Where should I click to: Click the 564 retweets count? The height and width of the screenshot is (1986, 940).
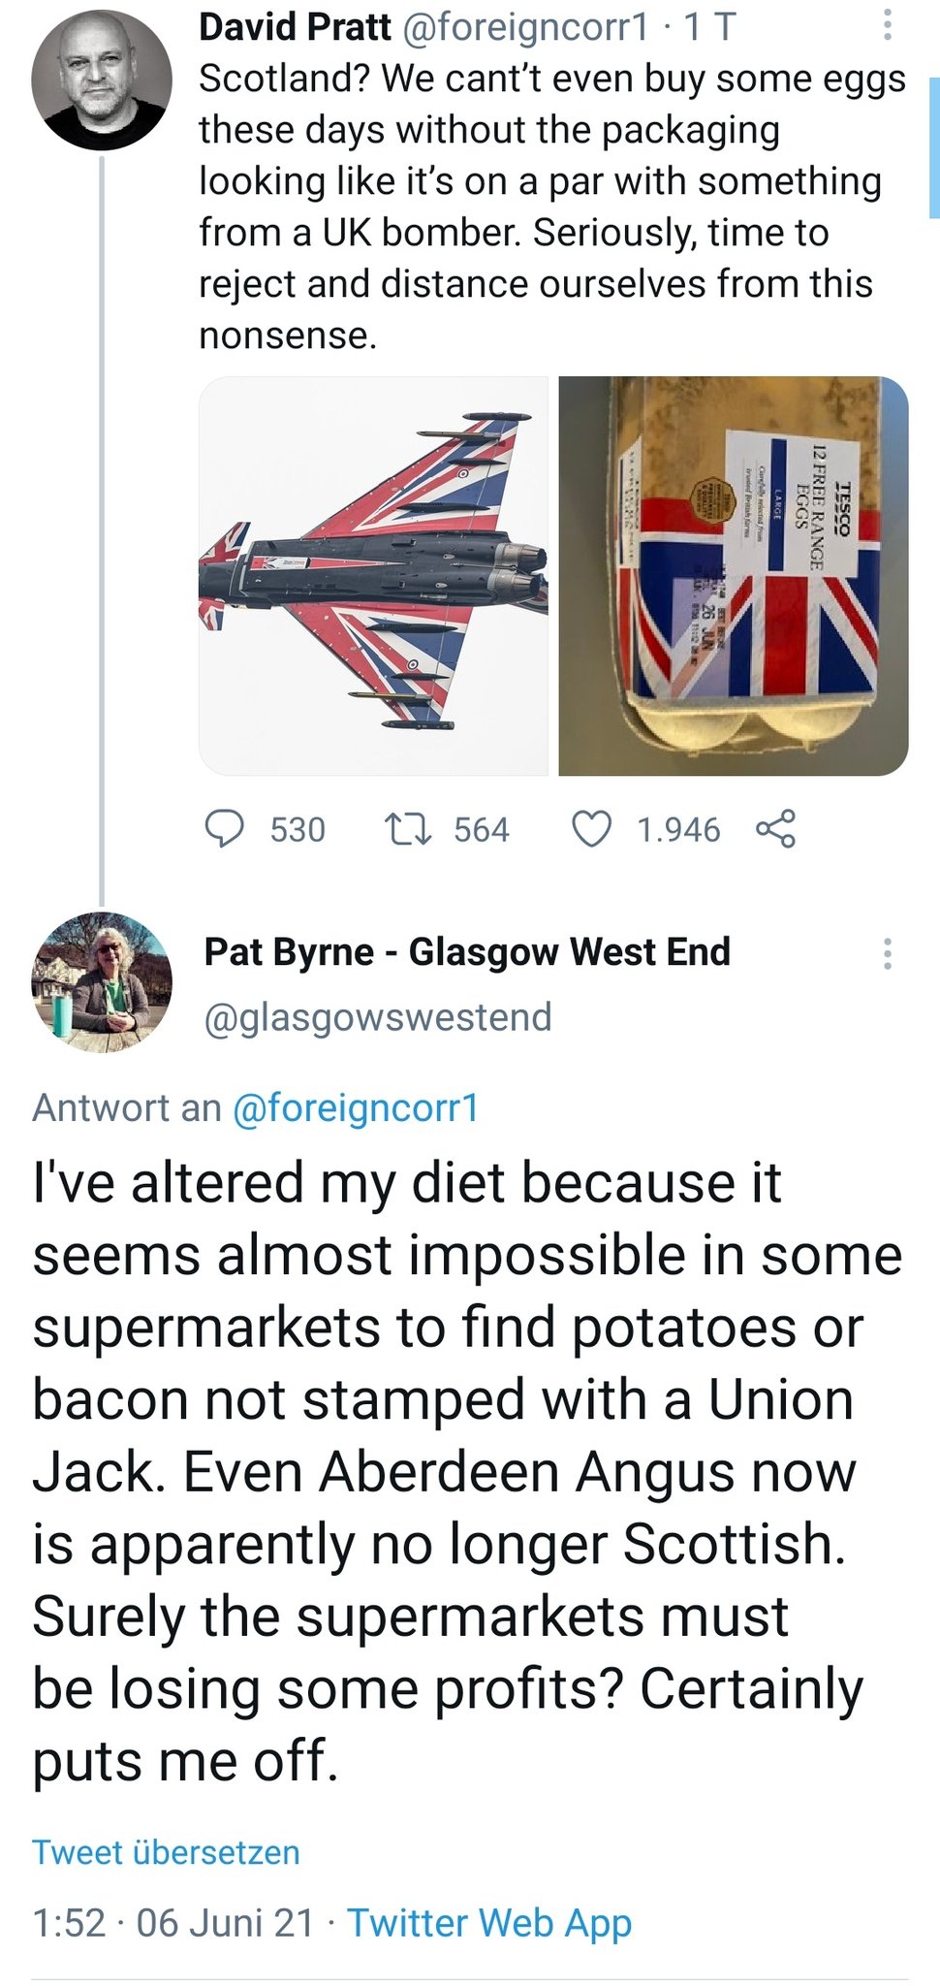(x=481, y=830)
